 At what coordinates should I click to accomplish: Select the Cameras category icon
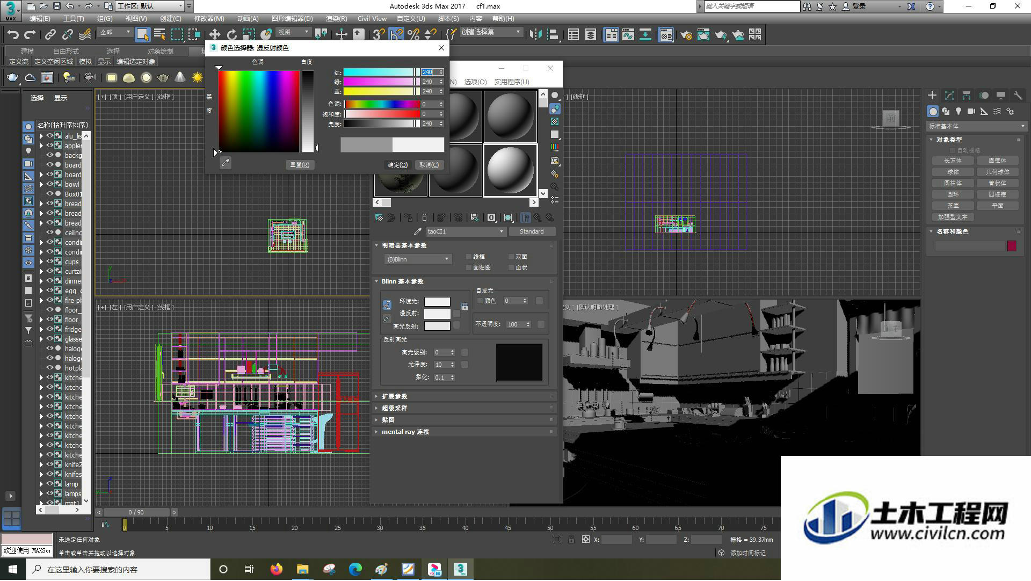coord(971,111)
